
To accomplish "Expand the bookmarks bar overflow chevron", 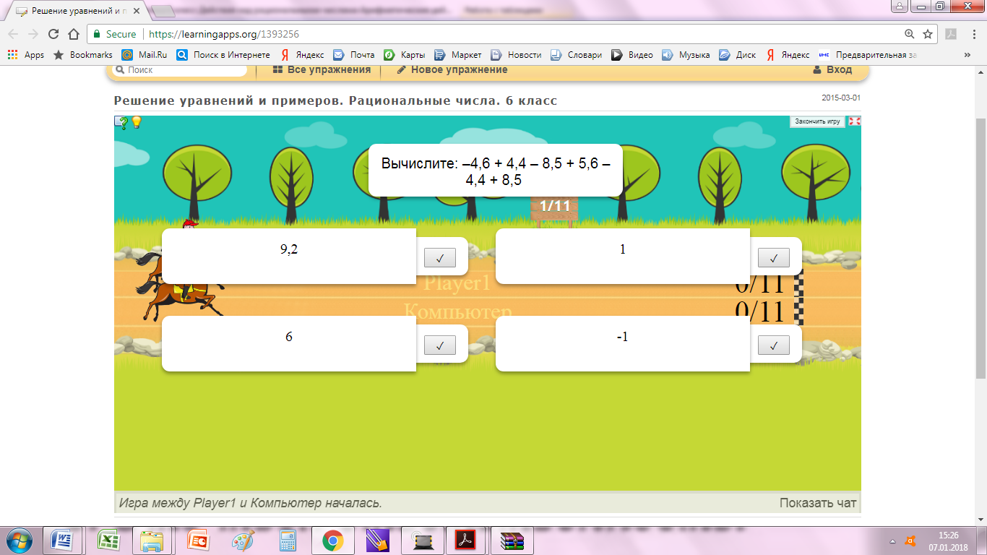I will 967,55.
